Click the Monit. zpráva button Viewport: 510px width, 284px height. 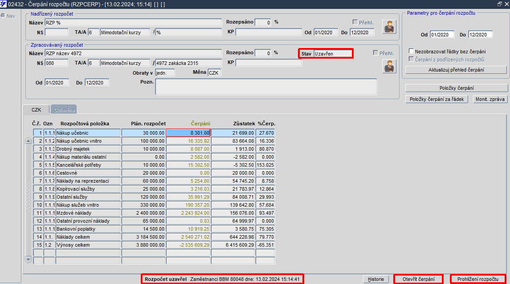(490, 99)
